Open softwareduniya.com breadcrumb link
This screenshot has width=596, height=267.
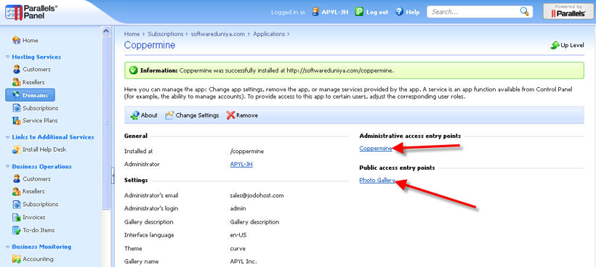tap(218, 34)
